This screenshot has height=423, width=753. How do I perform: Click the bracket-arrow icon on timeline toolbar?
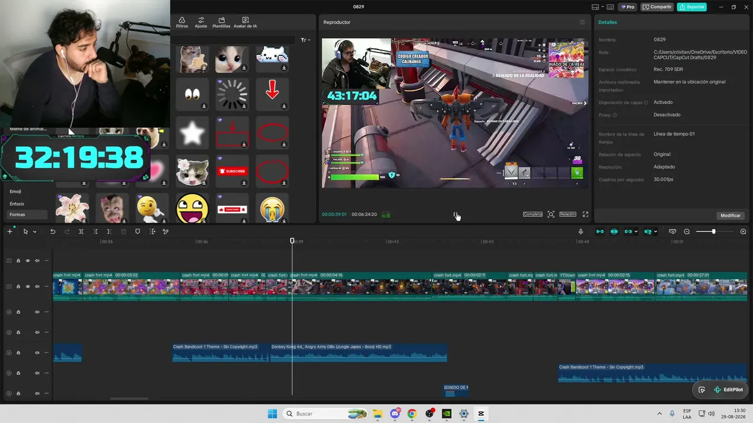[x=152, y=231]
